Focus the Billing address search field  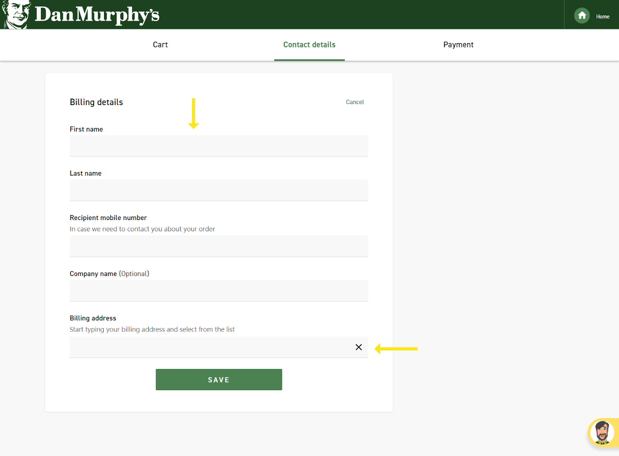click(209, 347)
